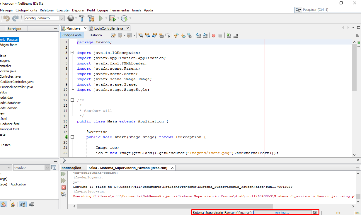Rerun the build with the double-arrow icon

coord(64,173)
